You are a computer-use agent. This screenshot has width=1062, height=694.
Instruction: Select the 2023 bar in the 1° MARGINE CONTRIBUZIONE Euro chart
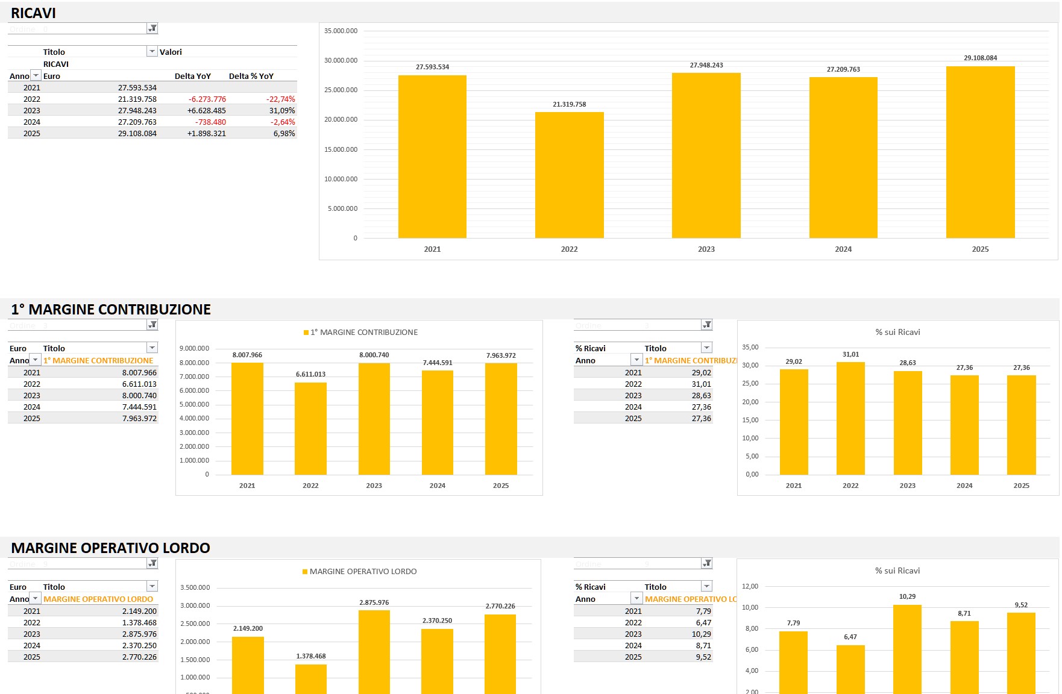pyautogui.click(x=374, y=419)
